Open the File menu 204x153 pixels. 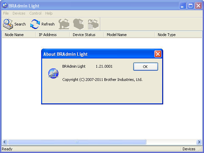[x=6, y=13]
